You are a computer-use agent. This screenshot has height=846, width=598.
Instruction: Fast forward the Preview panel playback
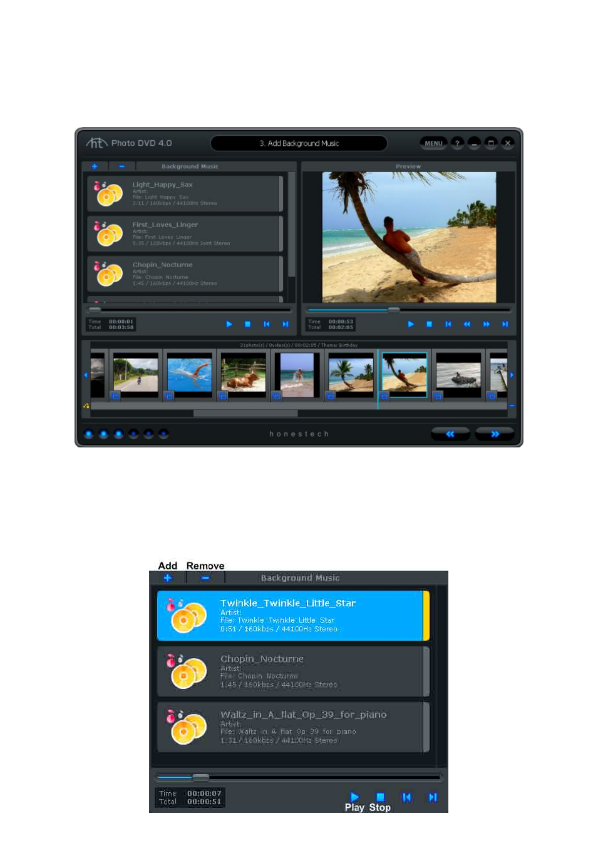486,324
